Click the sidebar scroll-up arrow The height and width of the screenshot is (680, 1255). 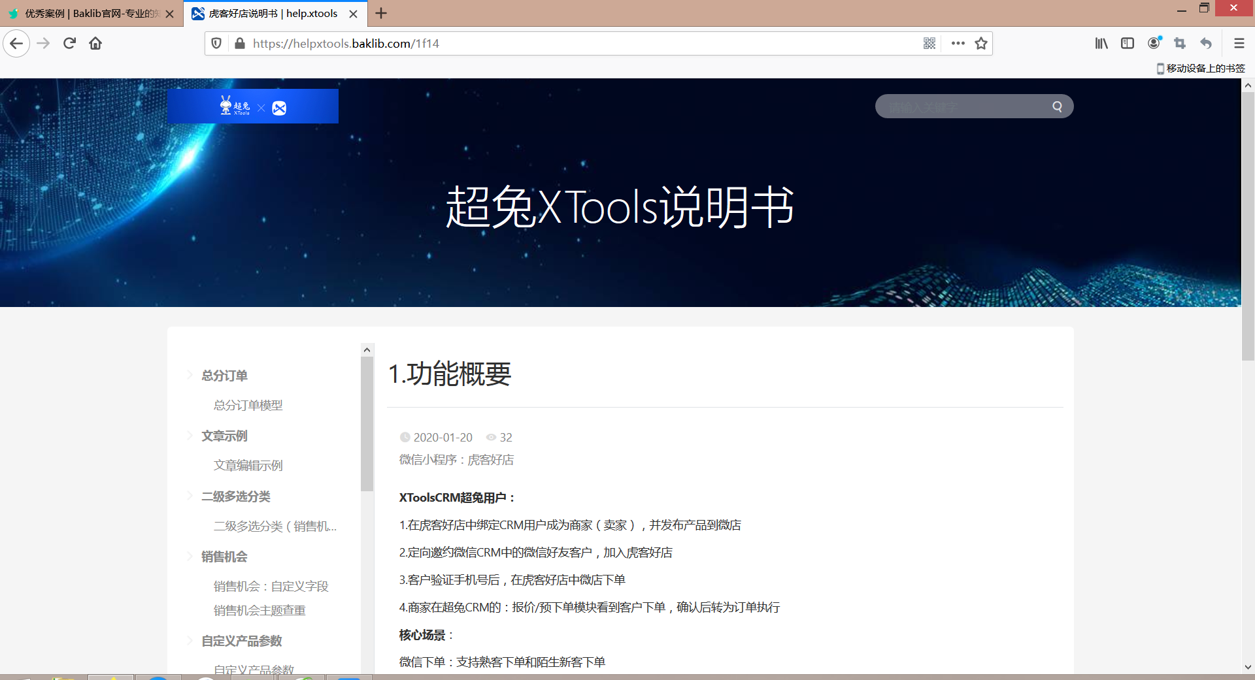(367, 350)
